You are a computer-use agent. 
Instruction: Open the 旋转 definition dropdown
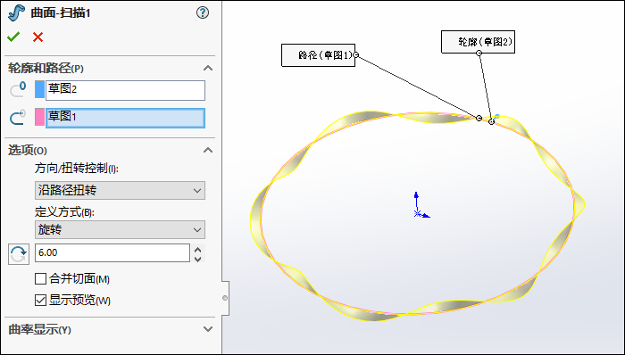point(120,229)
